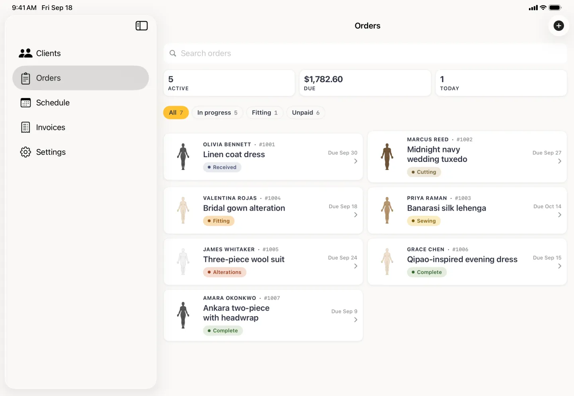Click the Settings gear icon

coord(26,152)
